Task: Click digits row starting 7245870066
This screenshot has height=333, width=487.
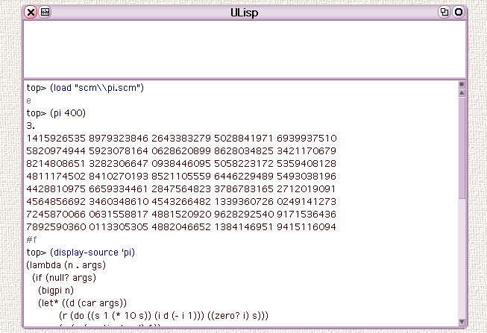Action: click(181, 215)
